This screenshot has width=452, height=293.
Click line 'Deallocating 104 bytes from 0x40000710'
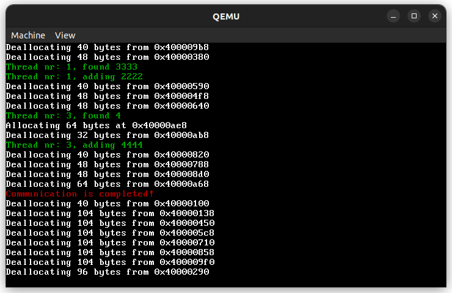[110, 243]
